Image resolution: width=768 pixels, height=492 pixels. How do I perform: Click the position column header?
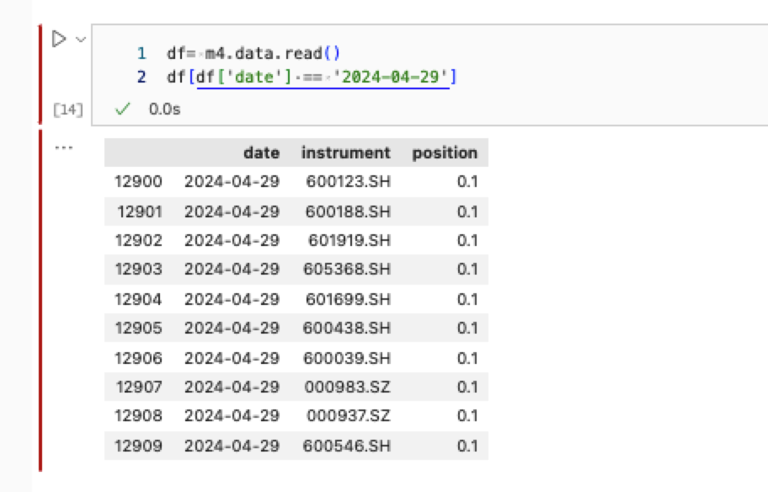click(445, 152)
